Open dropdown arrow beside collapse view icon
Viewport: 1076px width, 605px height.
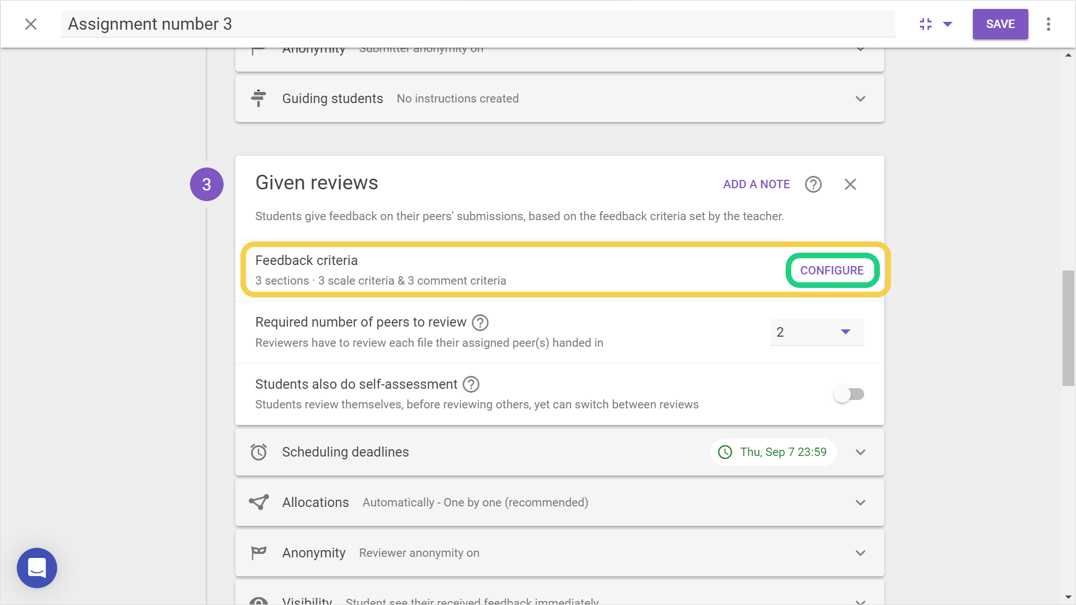(x=948, y=24)
